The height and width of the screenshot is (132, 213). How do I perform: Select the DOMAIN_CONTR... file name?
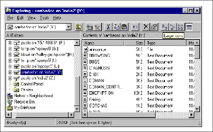tap(106, 87)
